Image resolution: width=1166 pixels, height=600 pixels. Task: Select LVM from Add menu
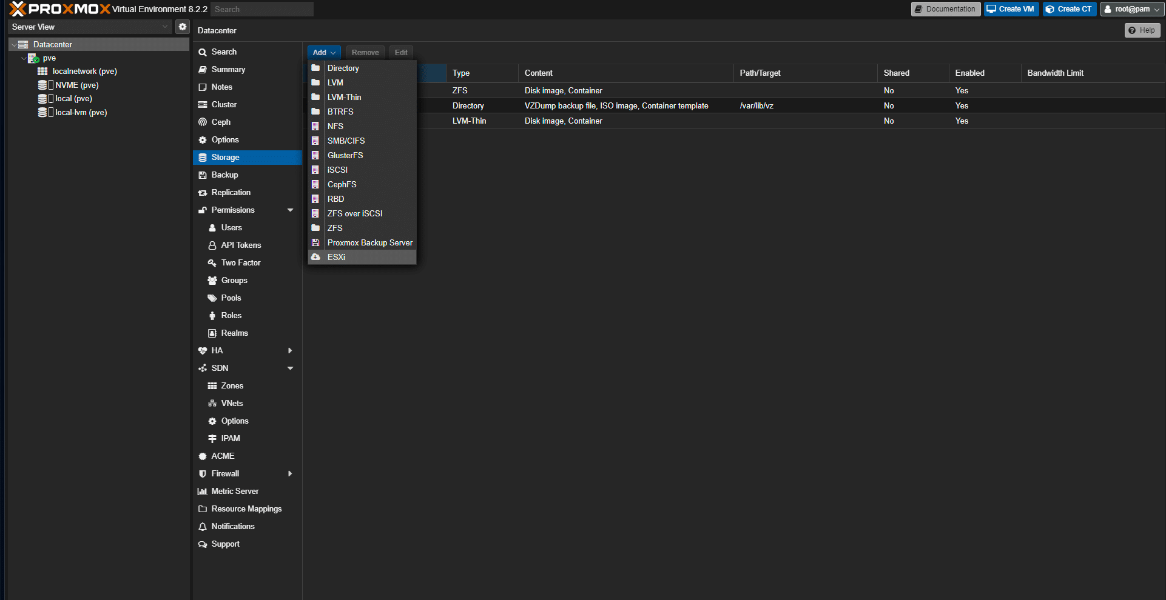(362, 82)
